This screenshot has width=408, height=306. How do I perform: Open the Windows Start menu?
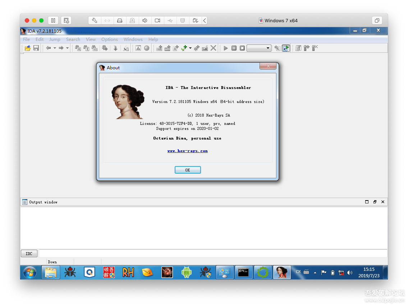pyautogui.click(x=30, y=272)
